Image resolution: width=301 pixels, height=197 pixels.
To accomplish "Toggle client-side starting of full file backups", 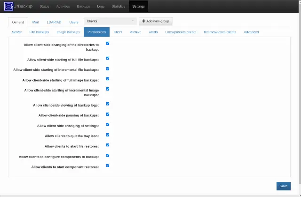I will [x=108, y=58].
